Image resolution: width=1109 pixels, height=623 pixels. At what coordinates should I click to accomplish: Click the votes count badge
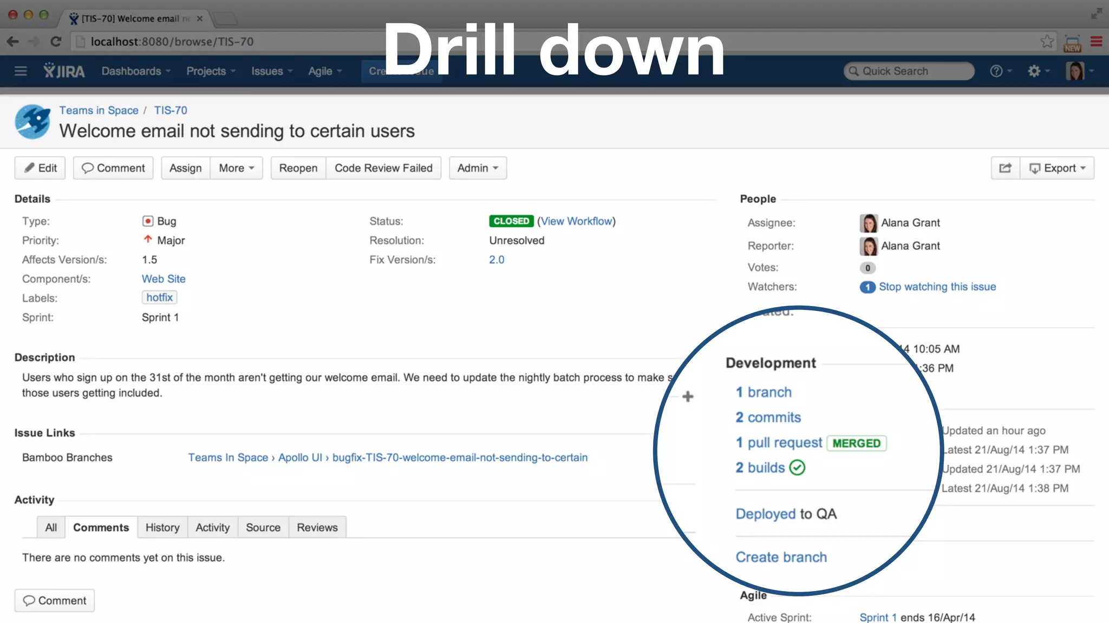867,268
